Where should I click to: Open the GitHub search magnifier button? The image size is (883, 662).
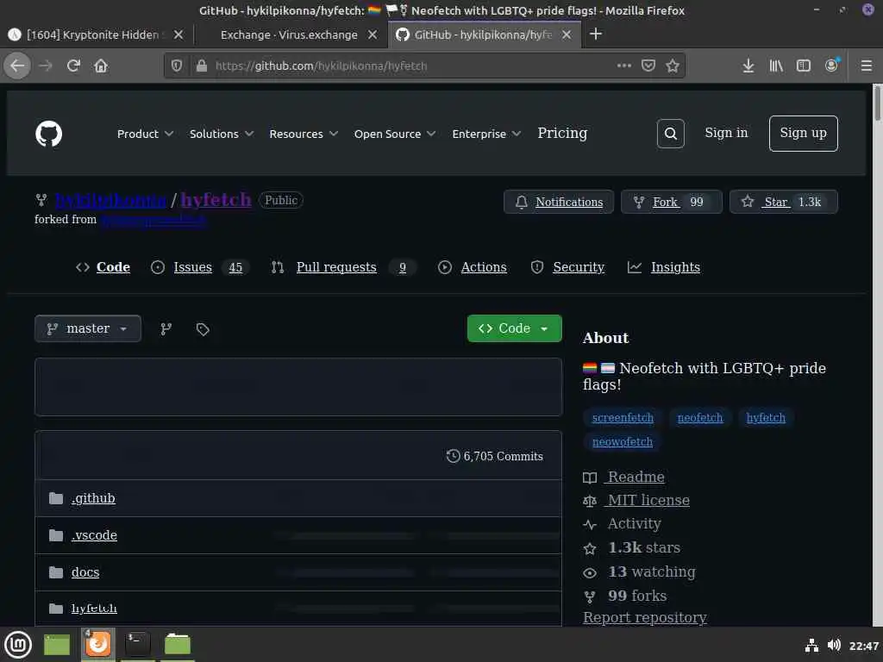[x=670, y=134]
